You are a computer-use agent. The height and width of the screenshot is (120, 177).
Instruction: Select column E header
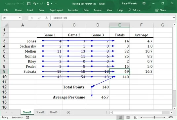click(x=119, y=25)
